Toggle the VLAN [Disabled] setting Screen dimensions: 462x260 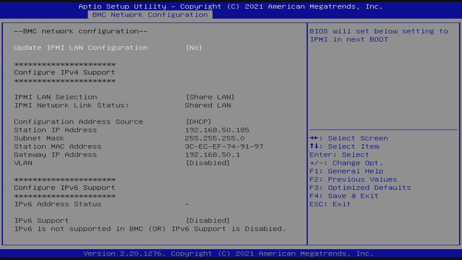point(208,162)
